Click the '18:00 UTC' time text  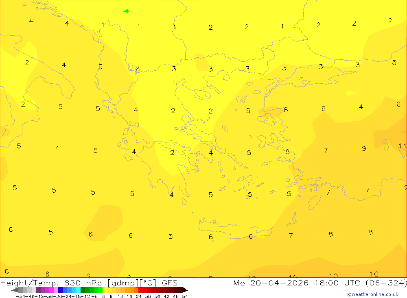(x=338, y=283)
